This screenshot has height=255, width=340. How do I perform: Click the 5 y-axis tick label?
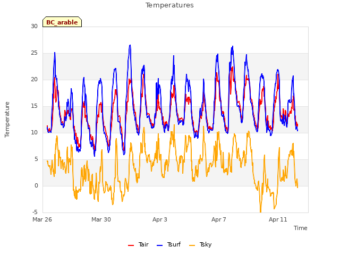[36, 159]
